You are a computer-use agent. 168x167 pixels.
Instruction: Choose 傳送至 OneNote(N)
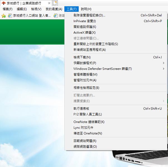pos(116,133)
